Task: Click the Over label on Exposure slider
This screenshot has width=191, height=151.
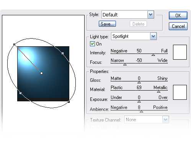Action: coord(163,97)
